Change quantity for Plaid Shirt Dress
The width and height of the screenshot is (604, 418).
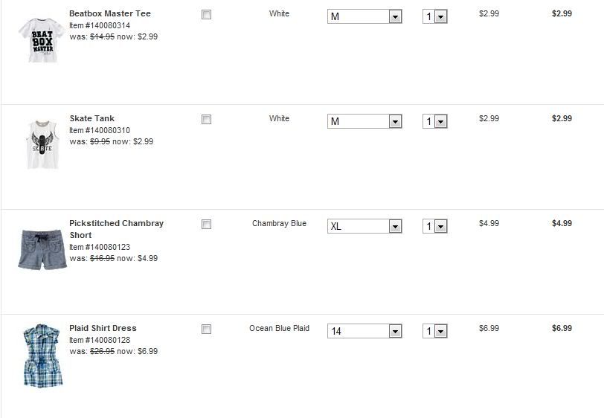[x=435, y=331]
